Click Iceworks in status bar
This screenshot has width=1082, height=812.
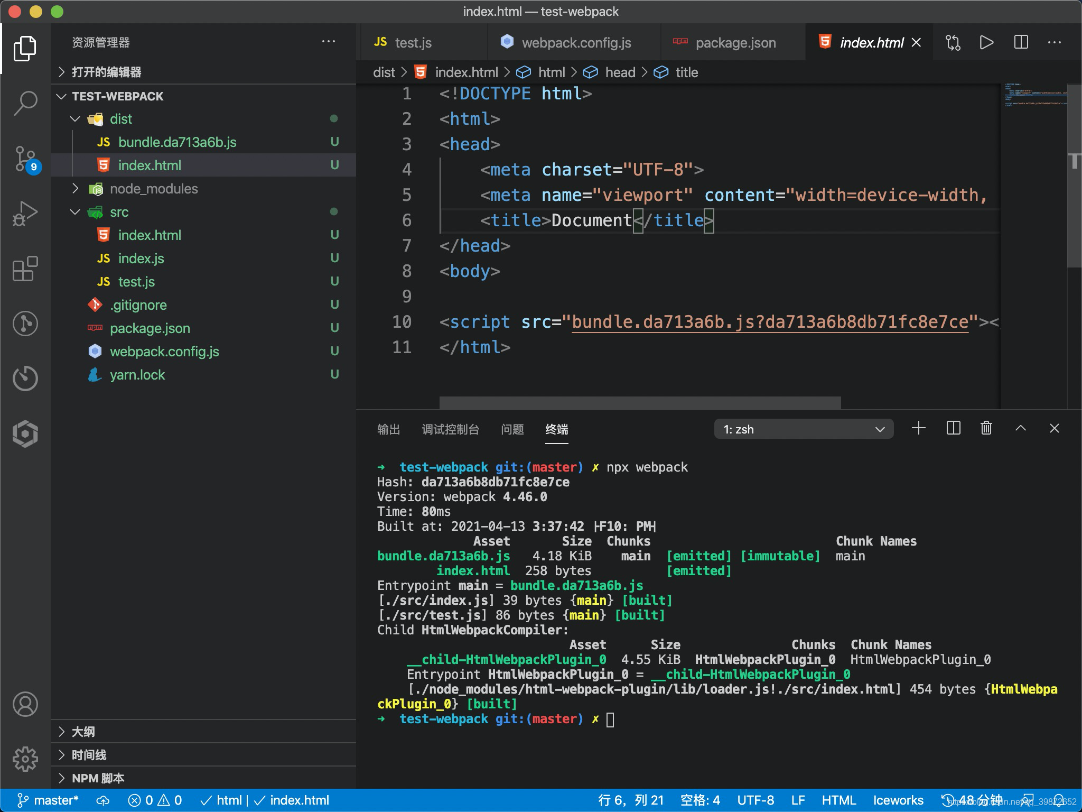click(x=898, y=800)
